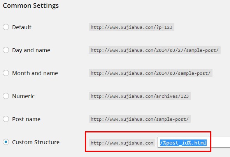Click the Day and name label
230x157 pixels.
[x=31, y=50]
